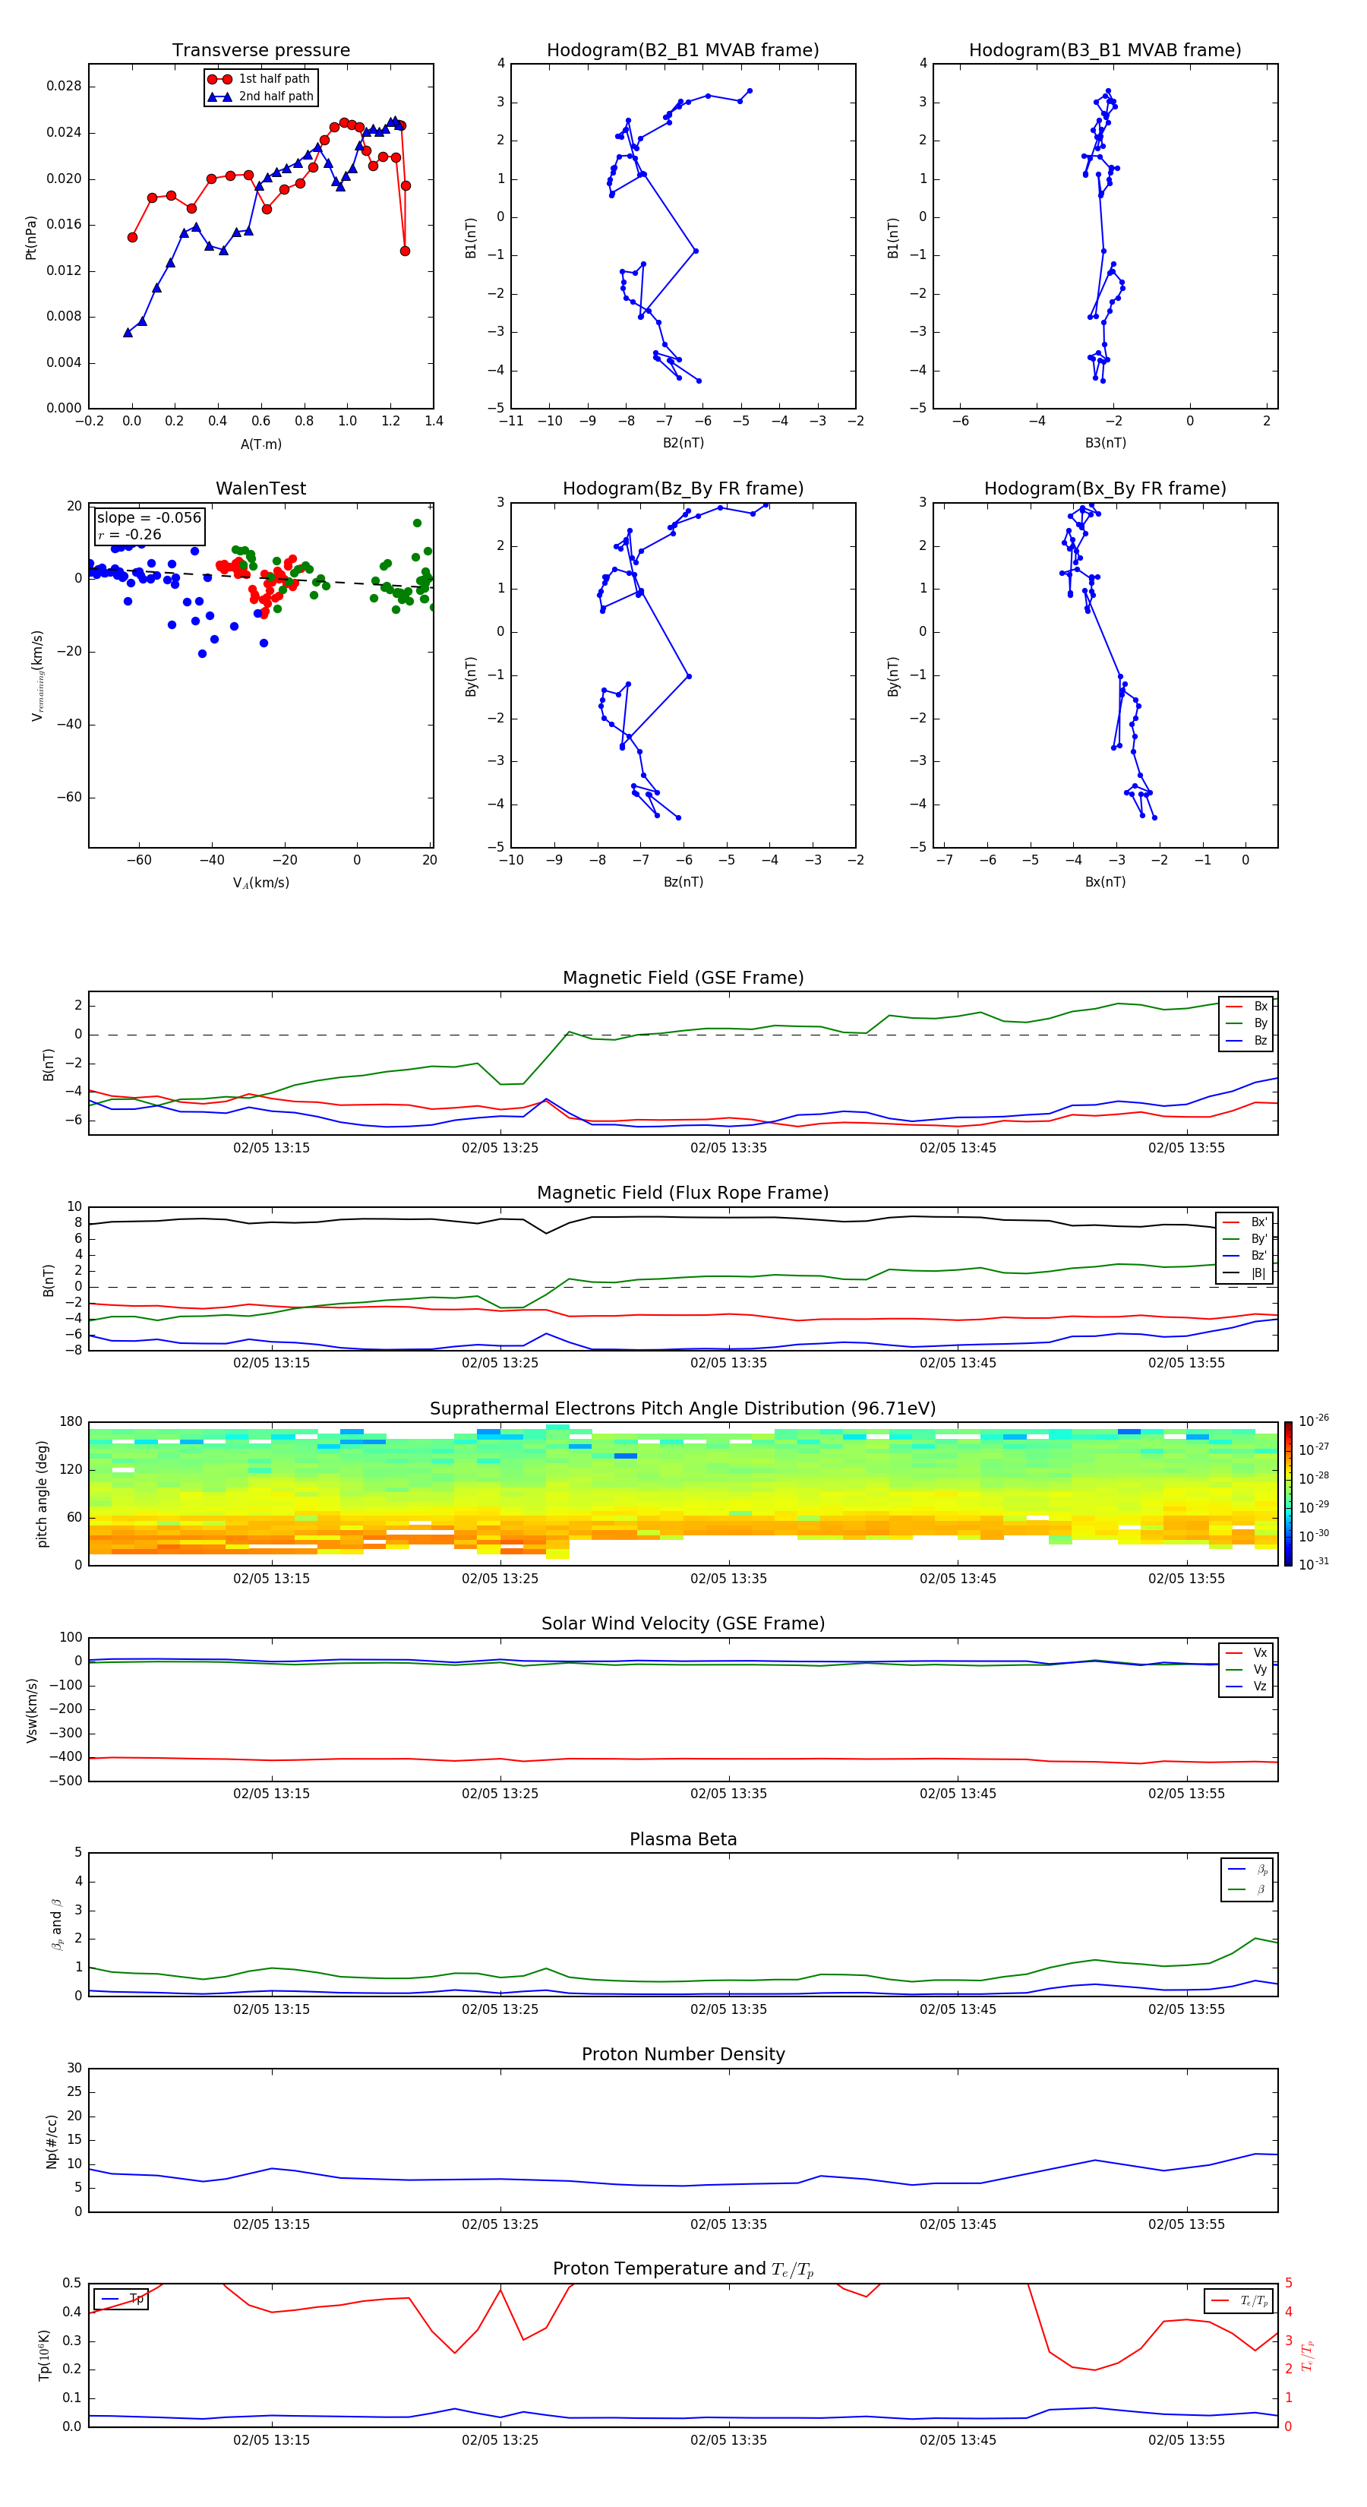Click the 'Hodogram(Bz_By FR frame)' title
1367x2507 pixels.
click(683, 488)
